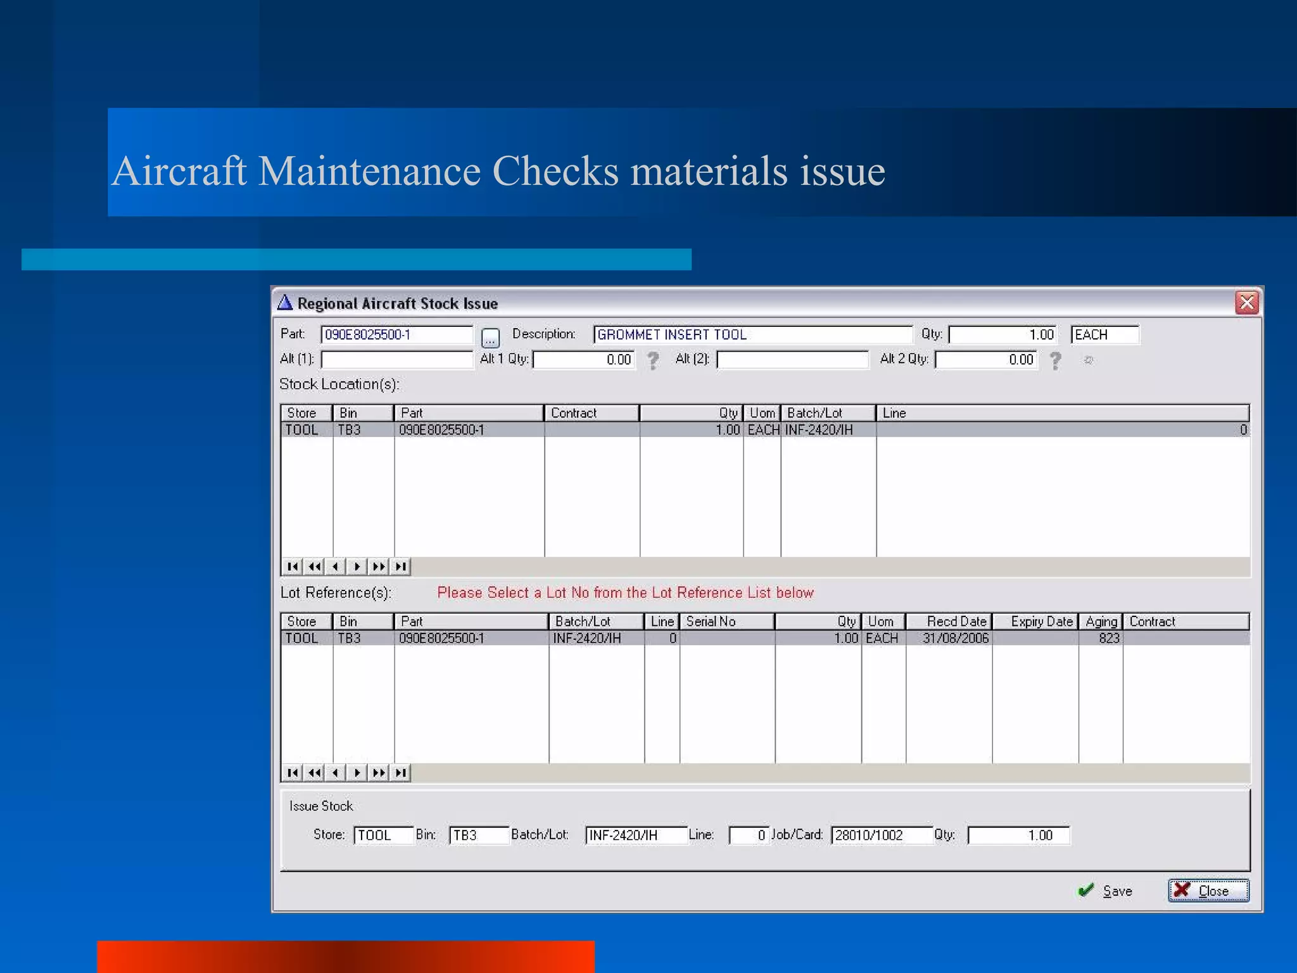Close the Regional Aircraft Stock Issue window
The height and width of the screenshot is (973, 1297).
(x=1246, y=303)
